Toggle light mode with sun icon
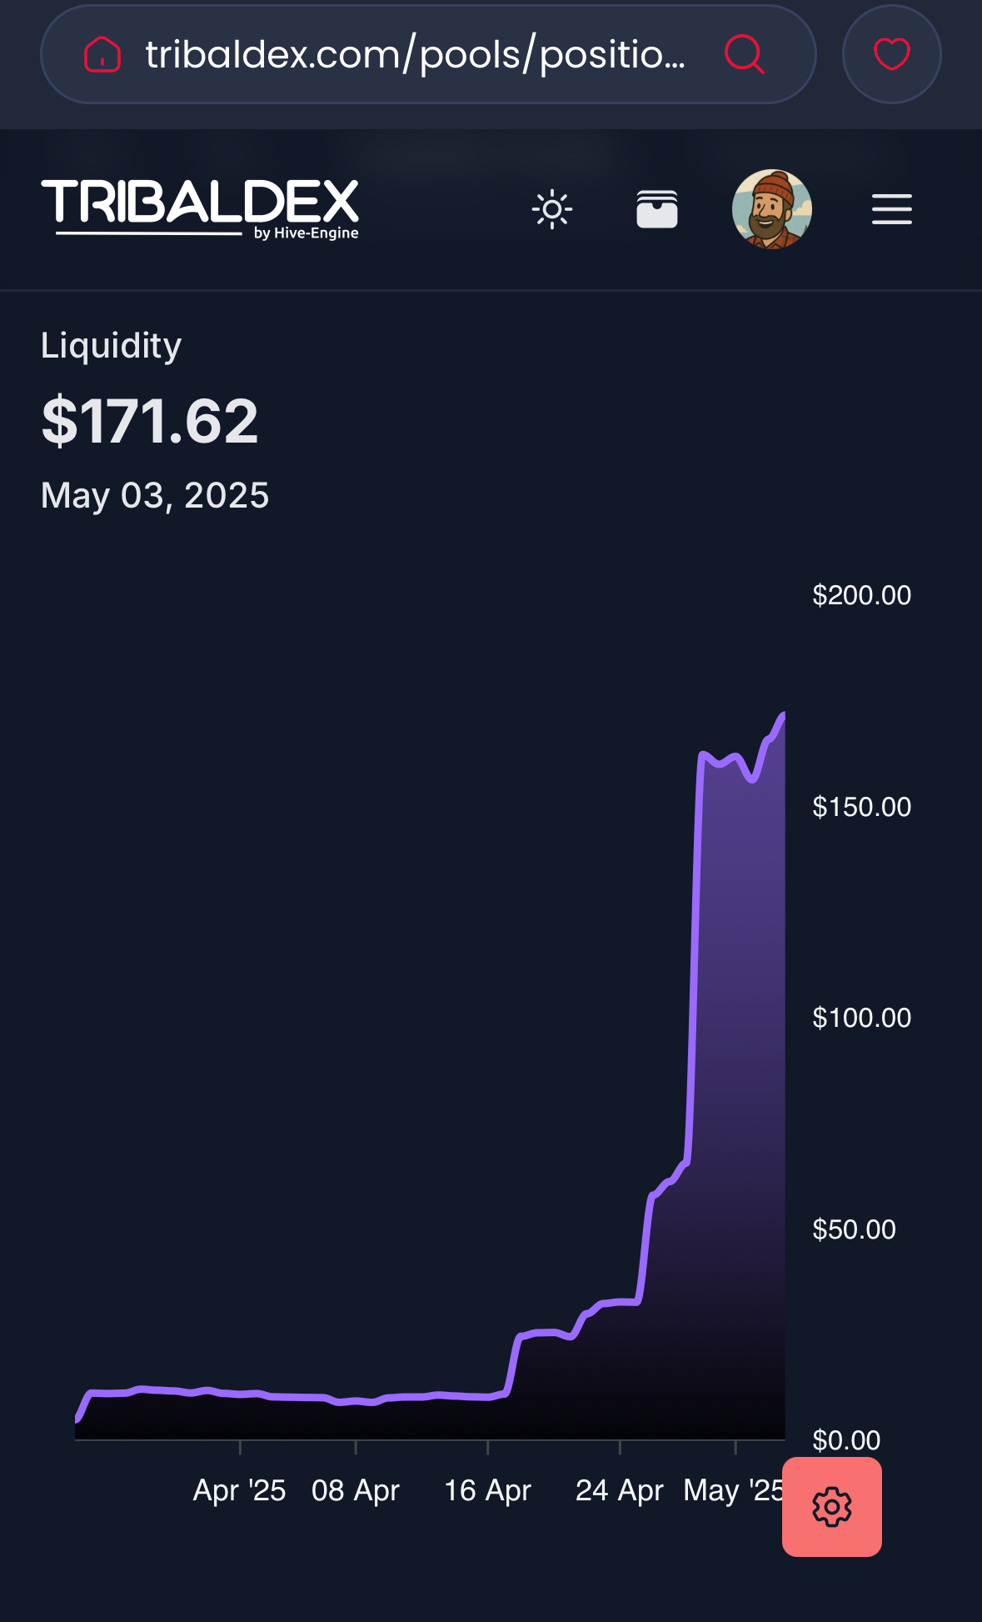Screen dimensions: 982x1622 pyautogui.click(x=552, y=209)
